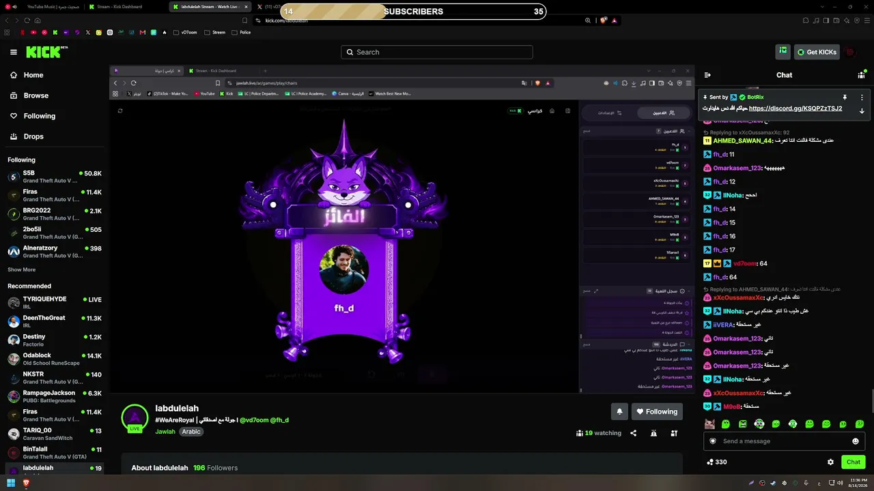This screenshot has height=491, width=874.
Task: Unpin the BotRix pinned message
Action: coord(845,98)
